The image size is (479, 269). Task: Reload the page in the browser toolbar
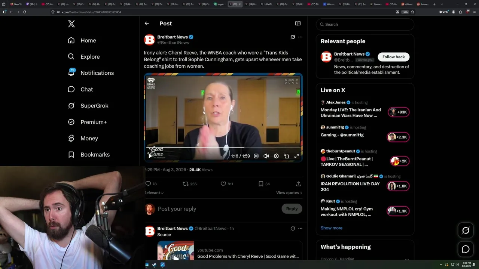pyautogui.click(x=25, y=12)
